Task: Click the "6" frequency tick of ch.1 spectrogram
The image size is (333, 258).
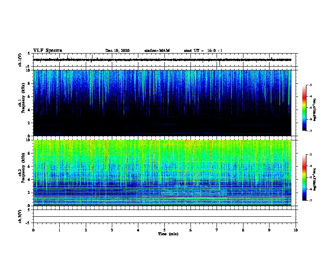Action: (x=29, y=97)
